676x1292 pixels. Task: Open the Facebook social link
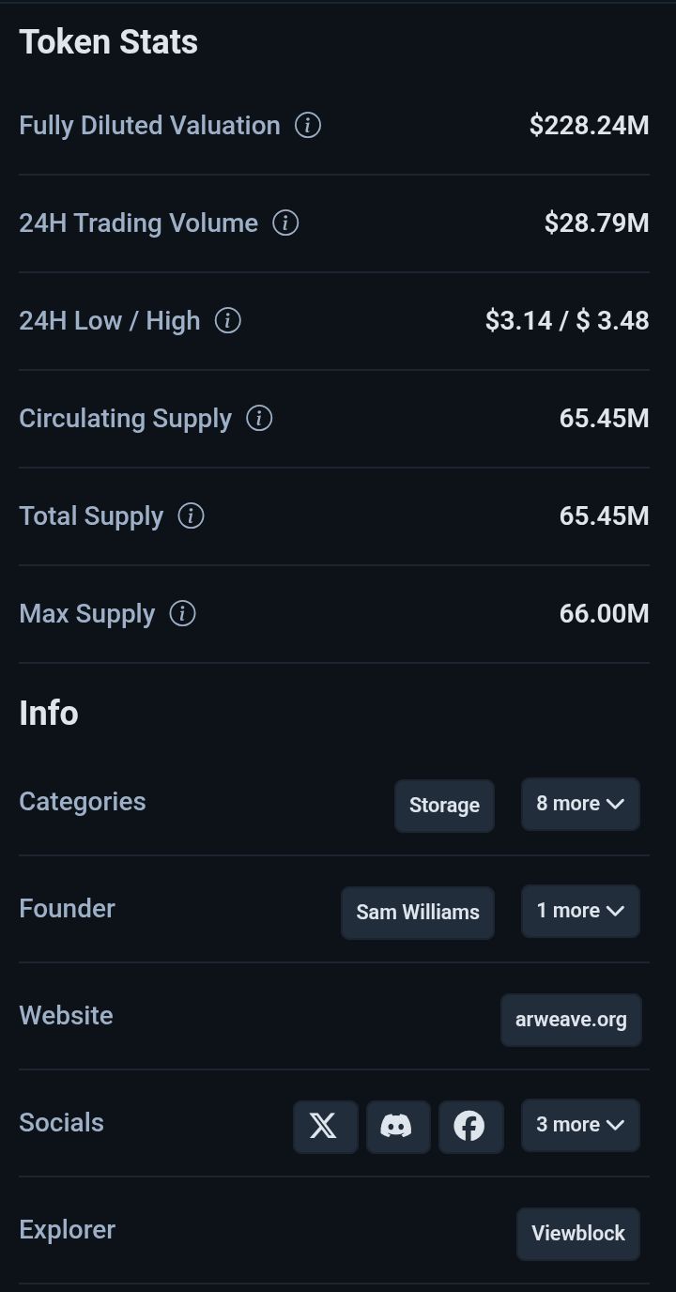pyautogui.click(x=470, y=1126)
